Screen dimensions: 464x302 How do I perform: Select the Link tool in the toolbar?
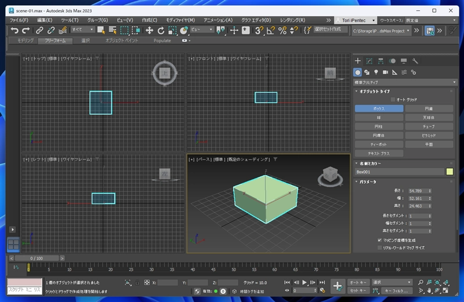point(39,30)
